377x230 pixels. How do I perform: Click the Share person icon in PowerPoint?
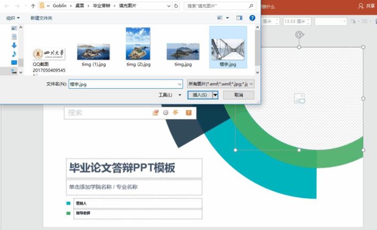tap(361, 6)
